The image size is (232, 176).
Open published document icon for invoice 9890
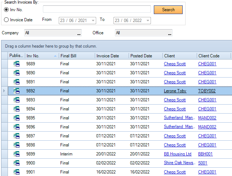click(17, 73)
